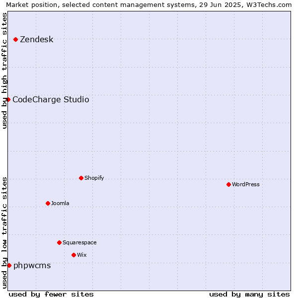Click the 'used by many sites' axis label

[249, 295]
